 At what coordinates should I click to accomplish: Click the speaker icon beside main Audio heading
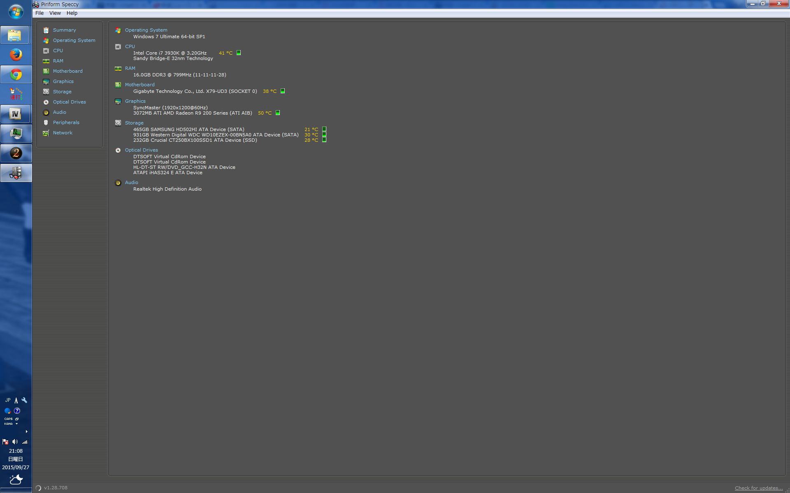point(118,182)
